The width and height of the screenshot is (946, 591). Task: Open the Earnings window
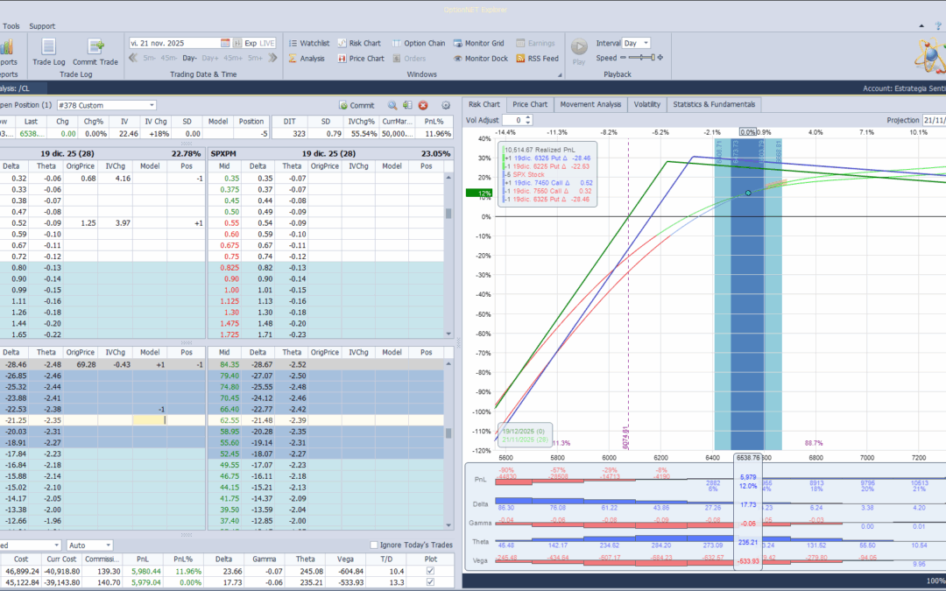tap(535, 43)
